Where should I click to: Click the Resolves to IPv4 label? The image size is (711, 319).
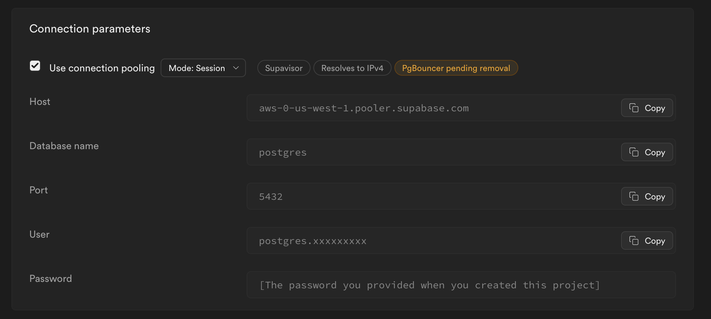(x=352, y=68)
